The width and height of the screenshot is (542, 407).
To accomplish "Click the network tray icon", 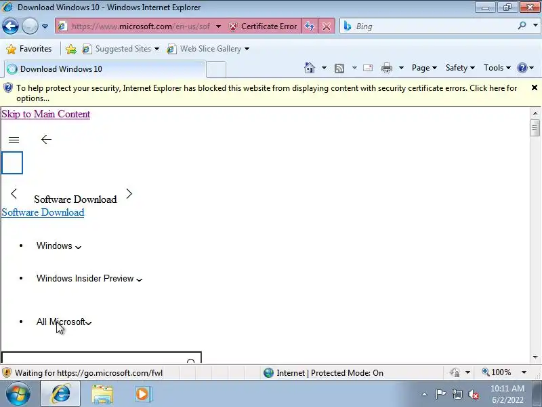I will click(457, 394).
